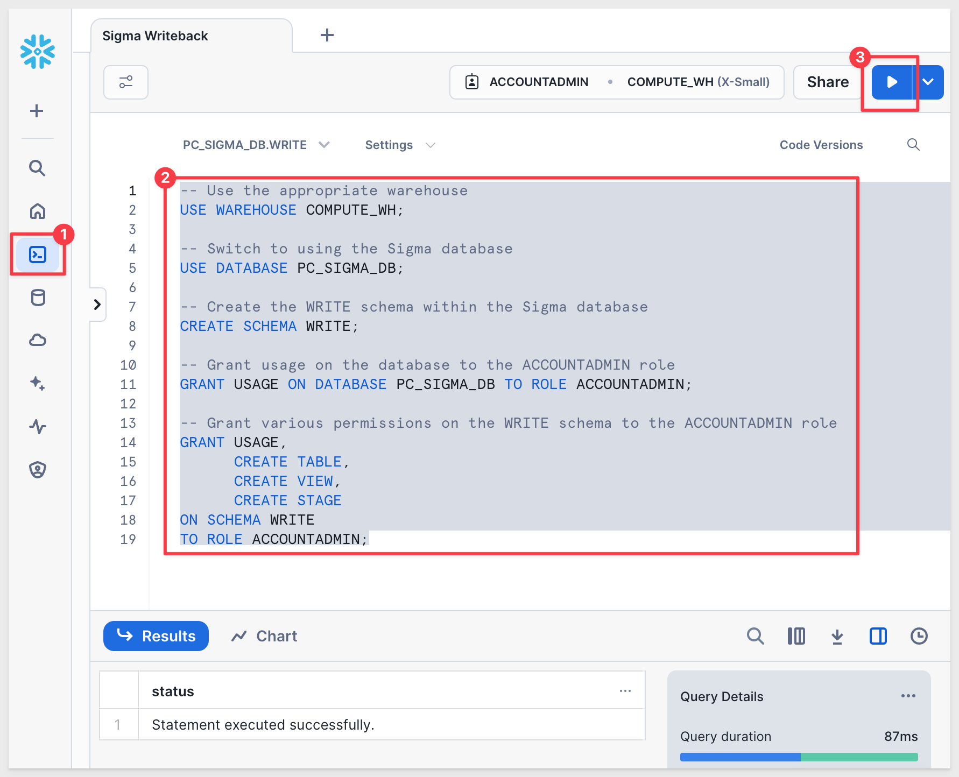Screen dimensions: 959x777
Task: Click the Snowflake logo icon
Action: tap(38, 52)
